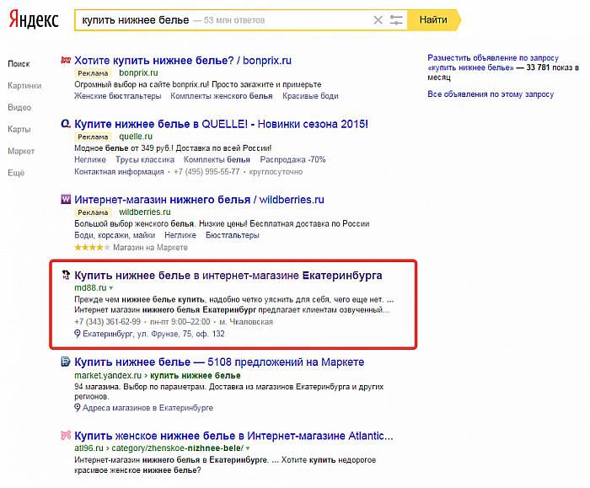Open Маркет tab
Screen dimensions: 590x488
(21, 151)
